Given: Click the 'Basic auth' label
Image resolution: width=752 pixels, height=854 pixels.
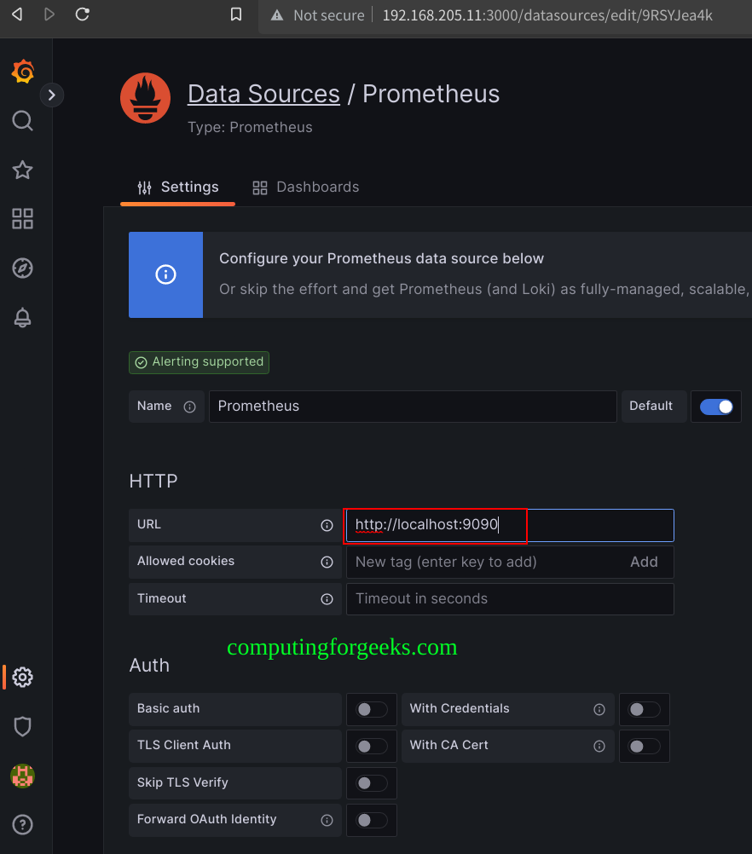Looking at the screenshot, I should pos(168,708).
